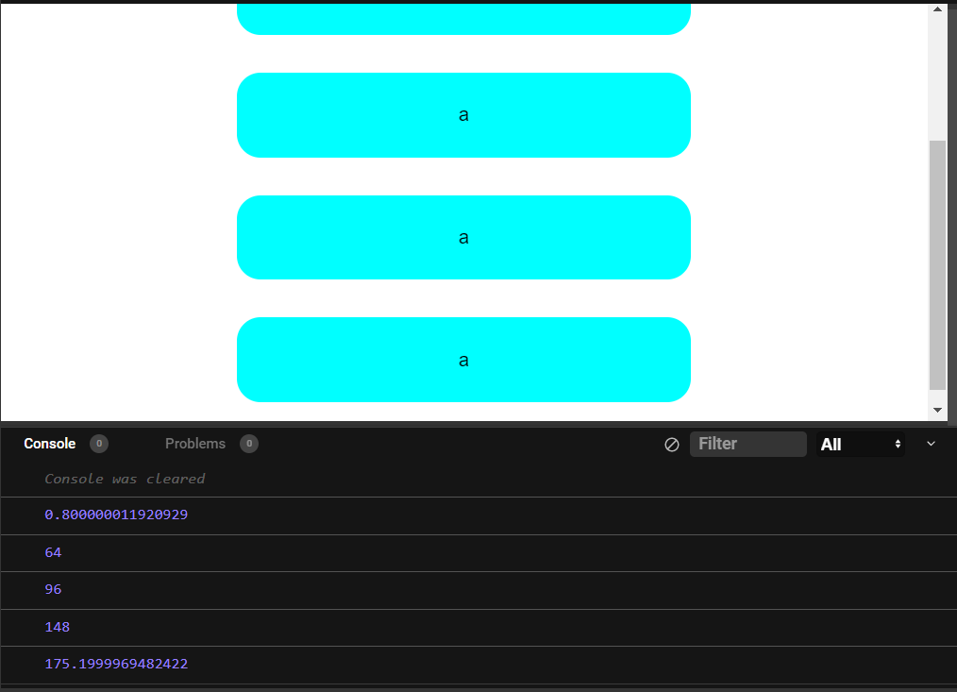This screenshot has height=692, width=957.
Task: Click the bottom cyan box labeled a
Action: [x=463, y=360]
